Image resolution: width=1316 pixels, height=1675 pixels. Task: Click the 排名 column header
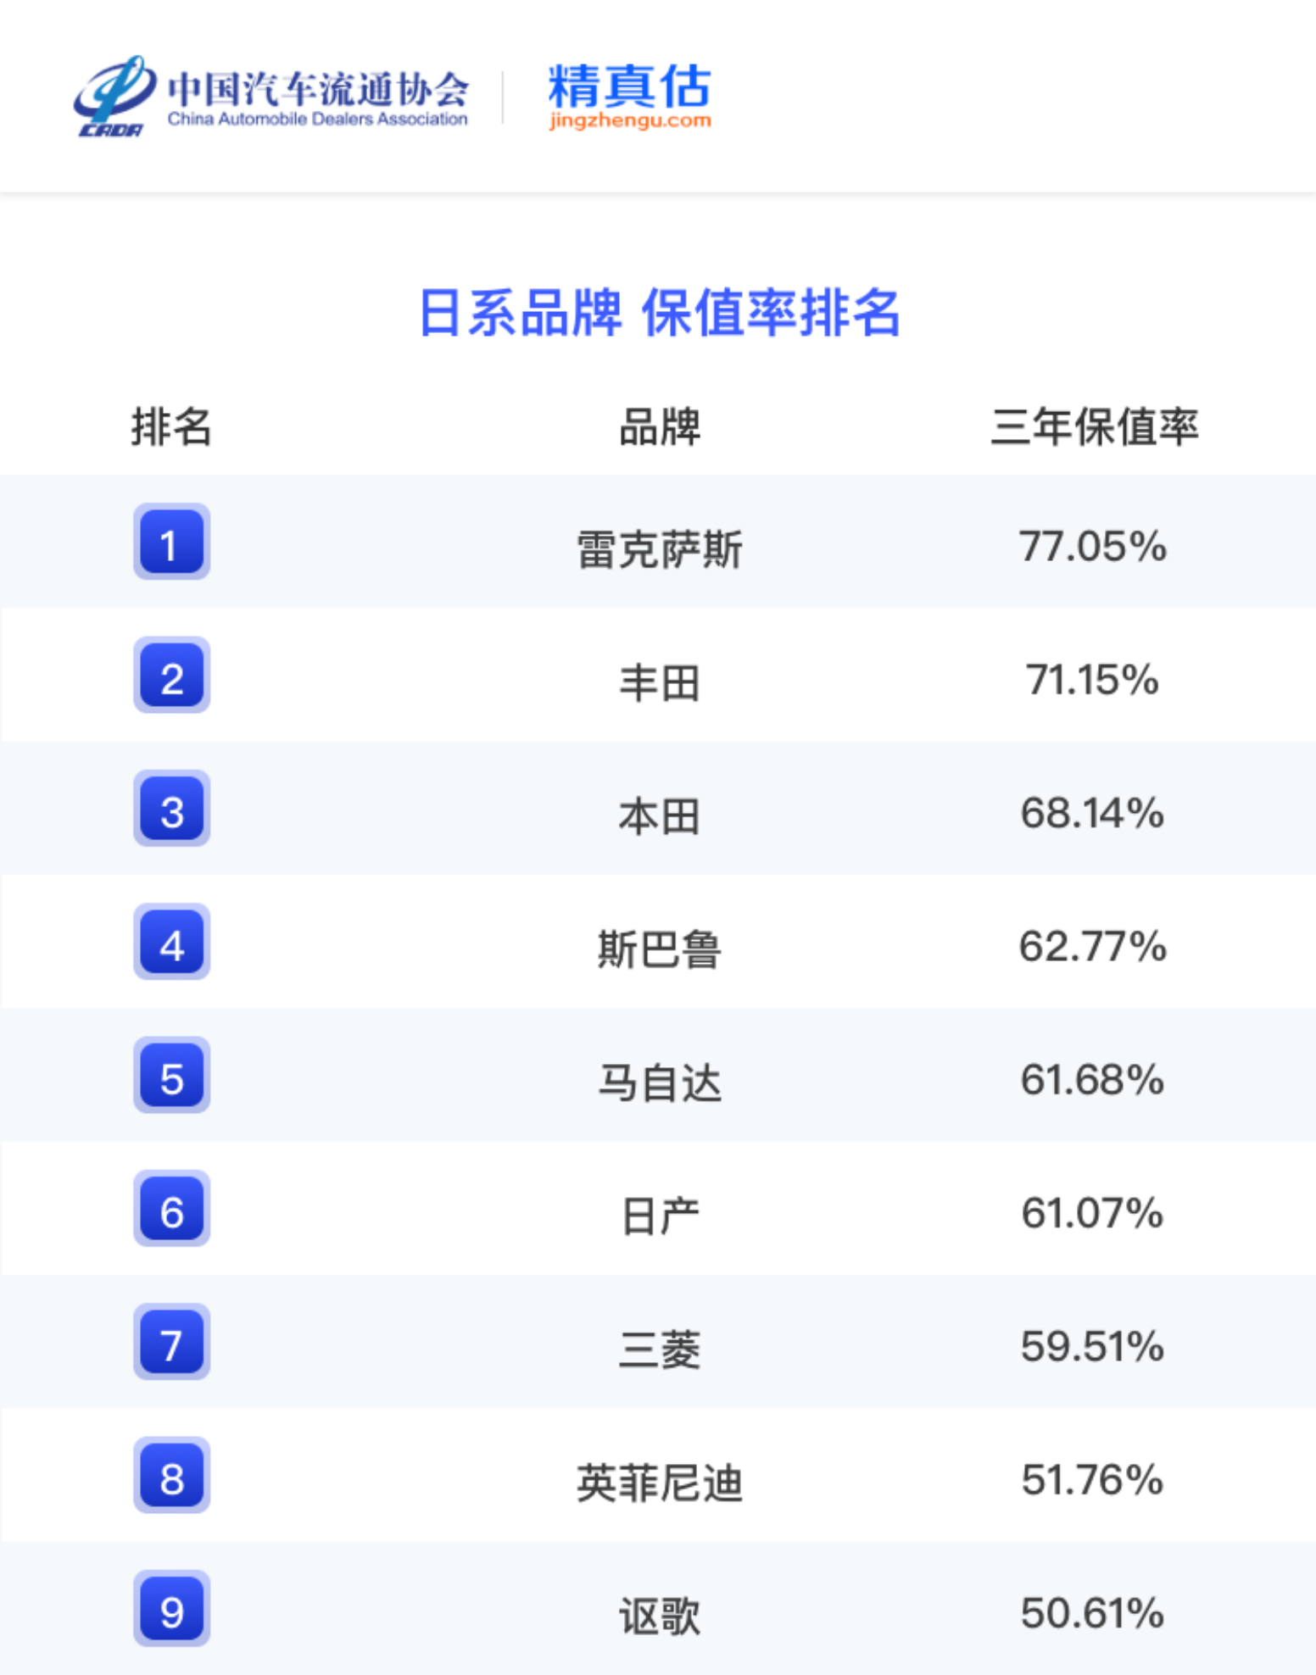click(171, 426)
